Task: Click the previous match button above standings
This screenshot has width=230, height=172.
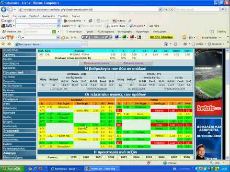Action: 97,63
